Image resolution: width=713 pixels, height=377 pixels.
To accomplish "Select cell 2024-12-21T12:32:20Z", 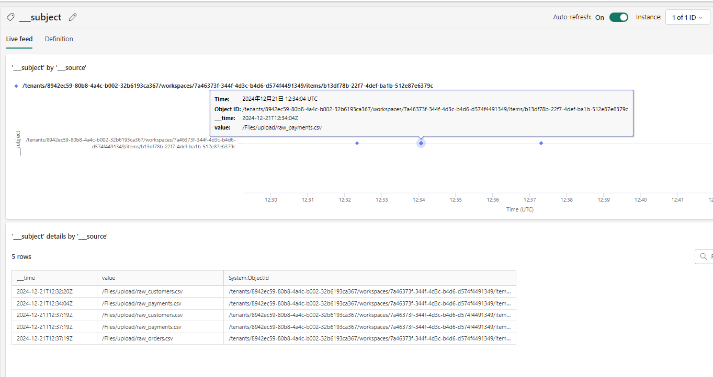I will pyautogui.click(x=54, y=291).
